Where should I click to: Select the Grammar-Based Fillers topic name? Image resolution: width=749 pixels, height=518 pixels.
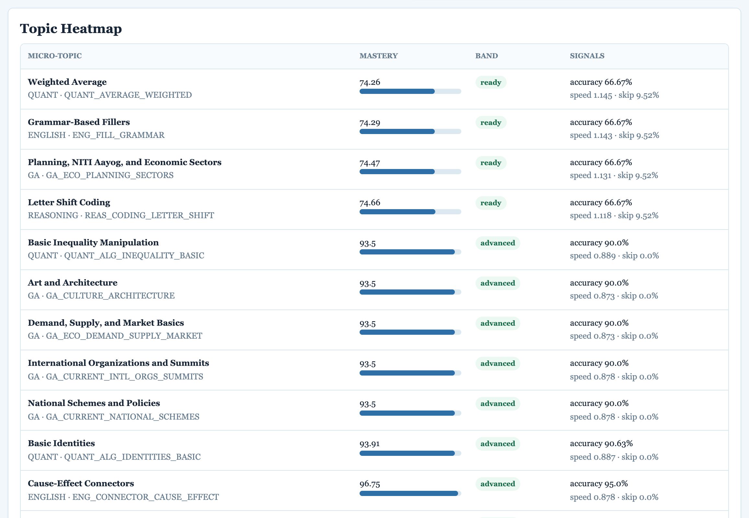coord(79,122)
